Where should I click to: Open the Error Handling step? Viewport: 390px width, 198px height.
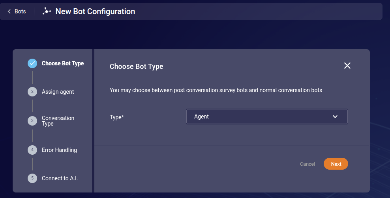click(x=59, y=150)
